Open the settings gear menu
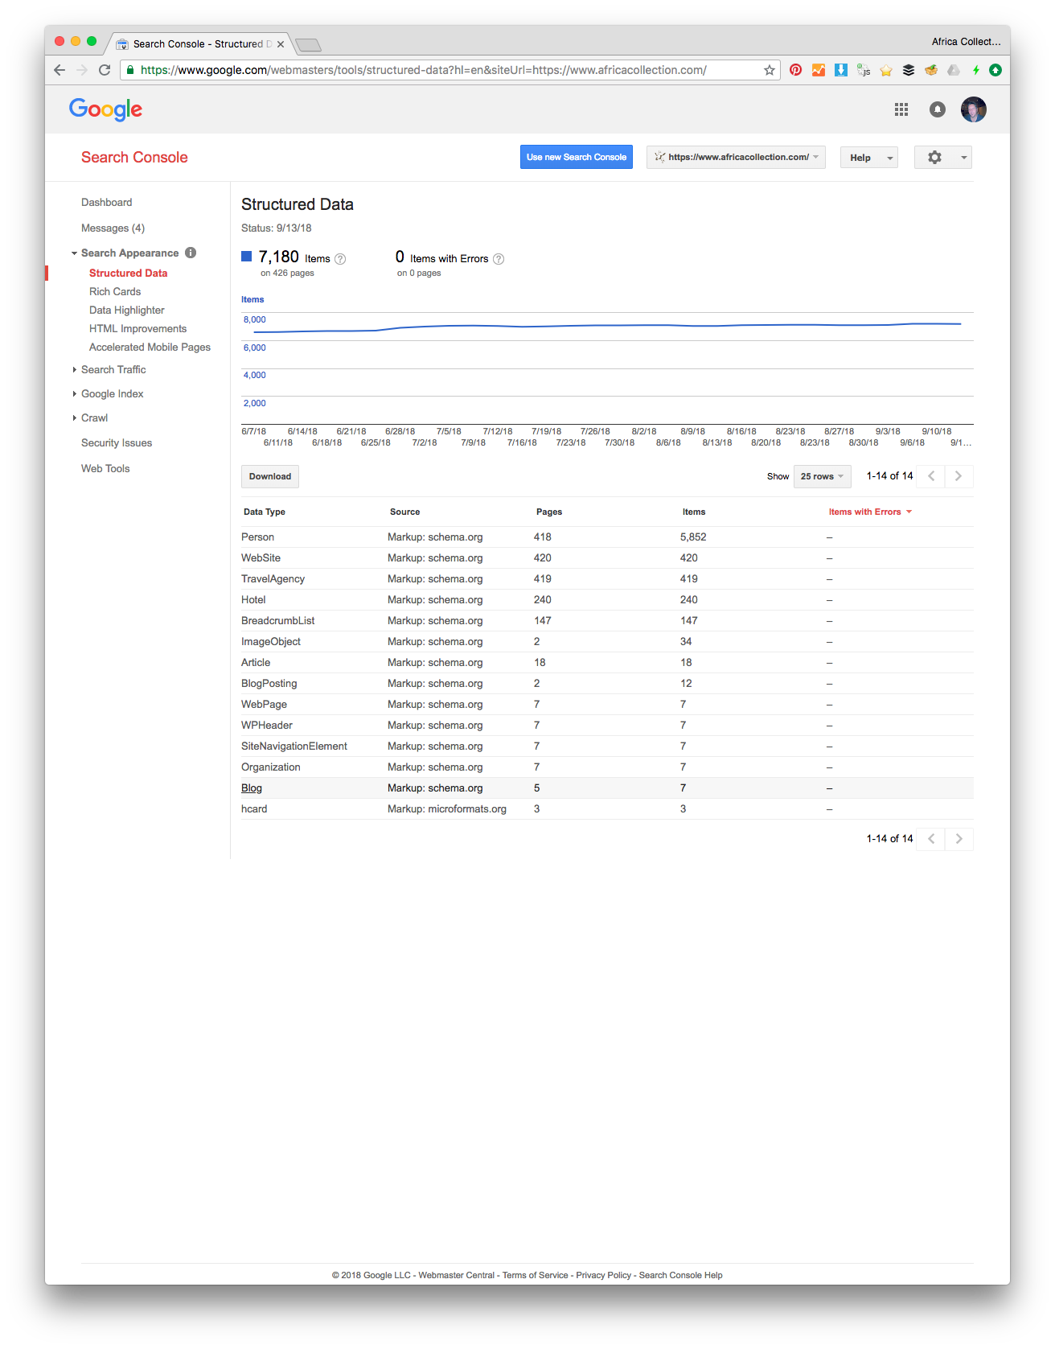Screen dimensions: 1055x1349 point(943,158)
